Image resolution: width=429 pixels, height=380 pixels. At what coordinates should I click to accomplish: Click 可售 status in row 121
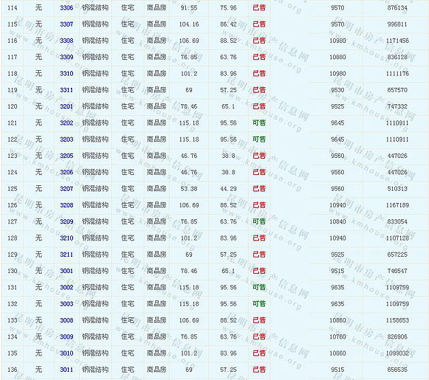click(259, 123)
